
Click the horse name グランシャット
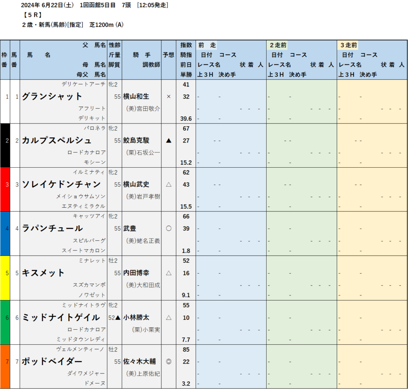coord(52,96)
